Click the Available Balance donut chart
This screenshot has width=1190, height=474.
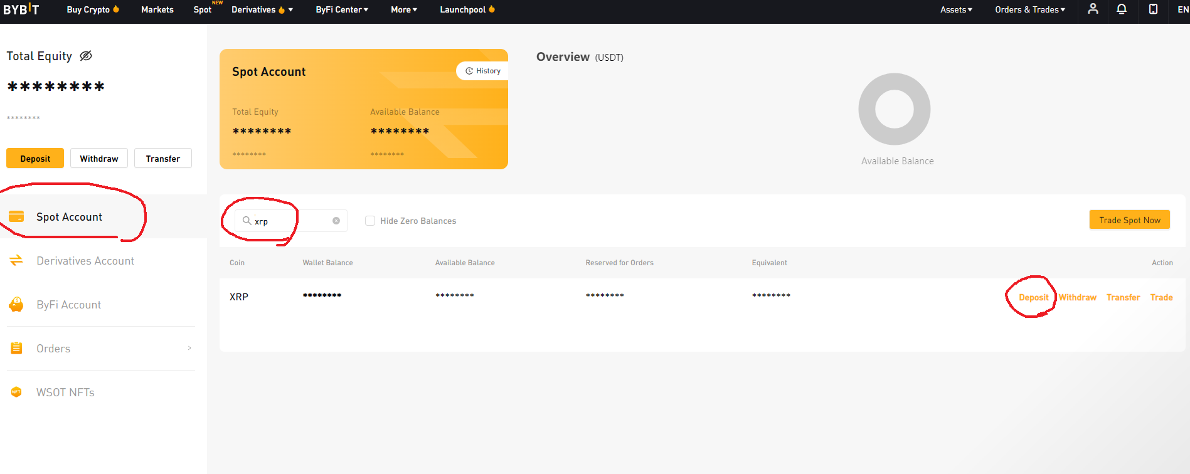(894, 109)
